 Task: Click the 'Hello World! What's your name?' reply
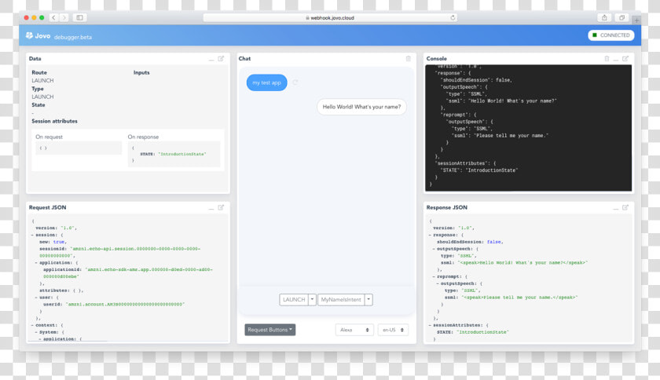pos(361,107)
